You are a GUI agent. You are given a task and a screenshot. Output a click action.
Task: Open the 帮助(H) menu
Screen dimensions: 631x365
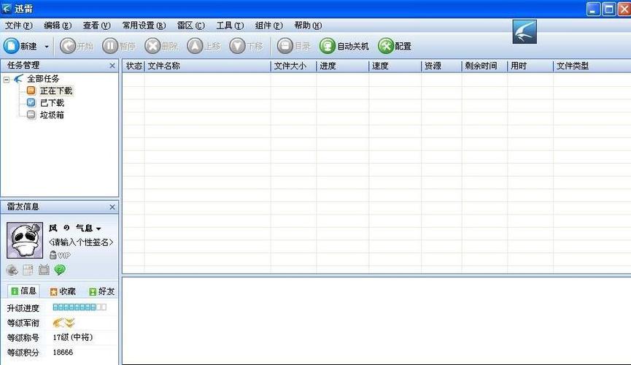point(308,26)
